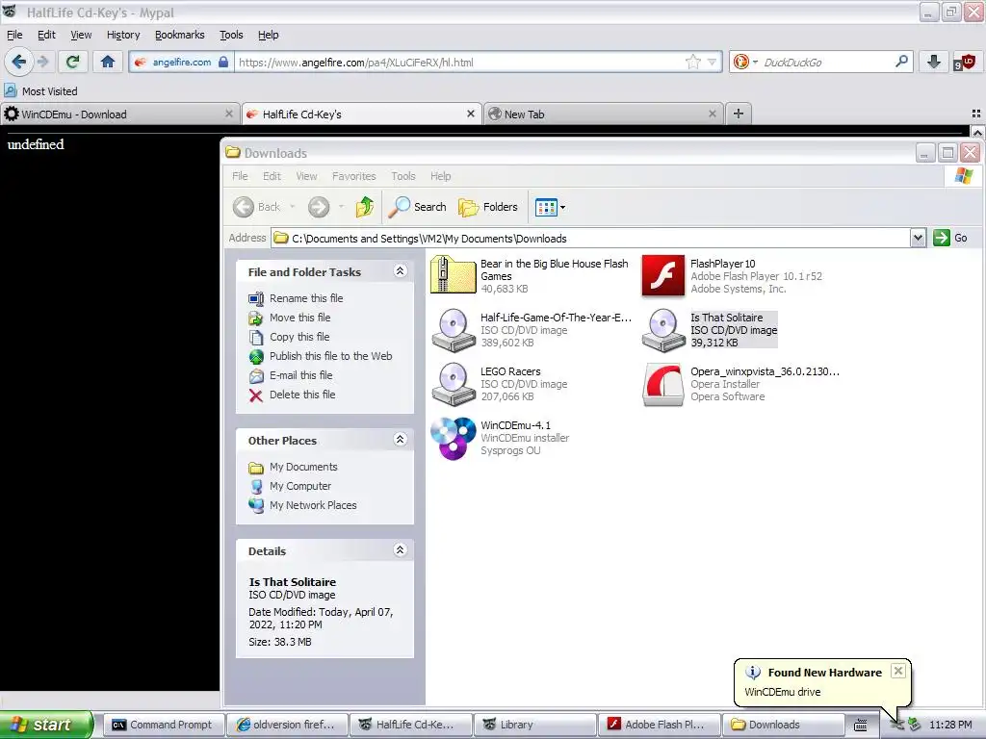Collapse the Details panel
The height and width of the screenshot is (739, 986).
400,549
